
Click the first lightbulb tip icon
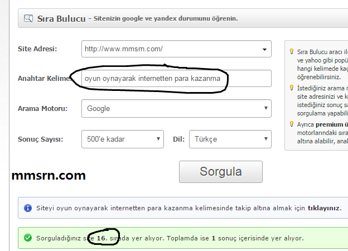[x=292, y=51]
